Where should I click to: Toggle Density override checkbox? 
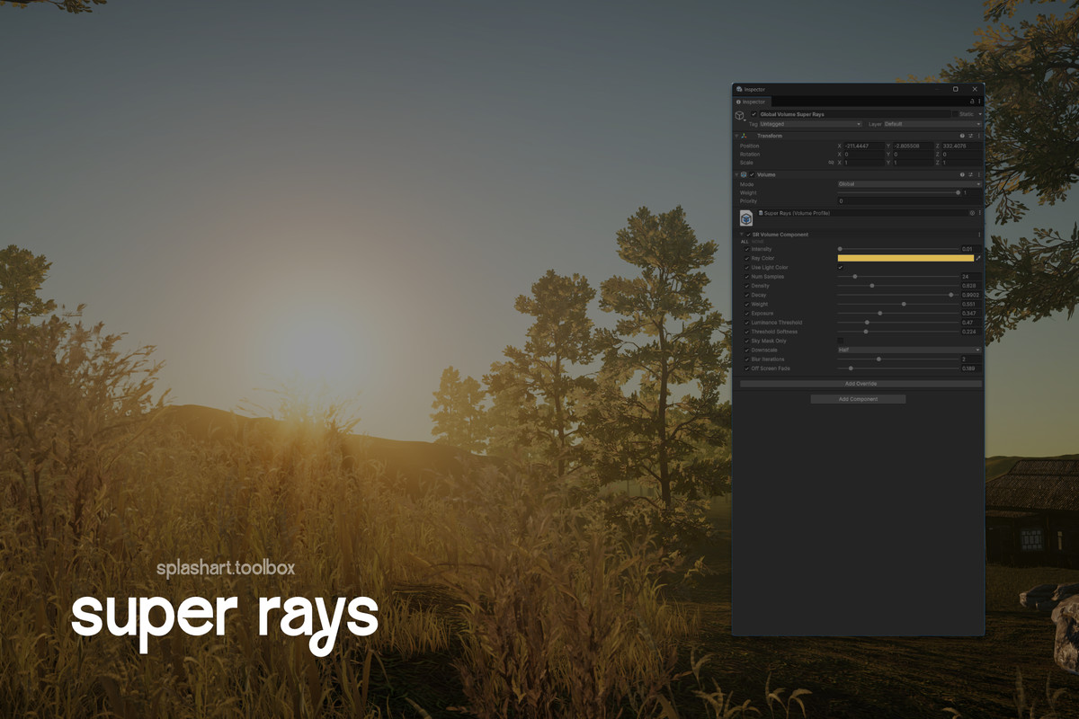(x=746, y=286)
